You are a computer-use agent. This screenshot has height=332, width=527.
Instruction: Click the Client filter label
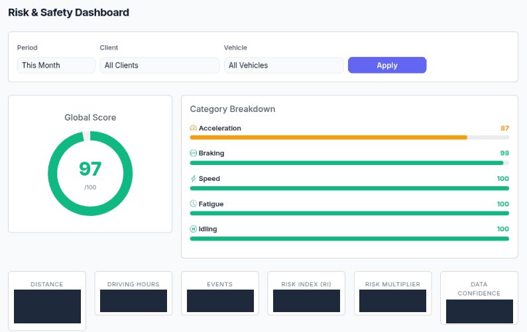pyautogui.click(x=109, y=48)
